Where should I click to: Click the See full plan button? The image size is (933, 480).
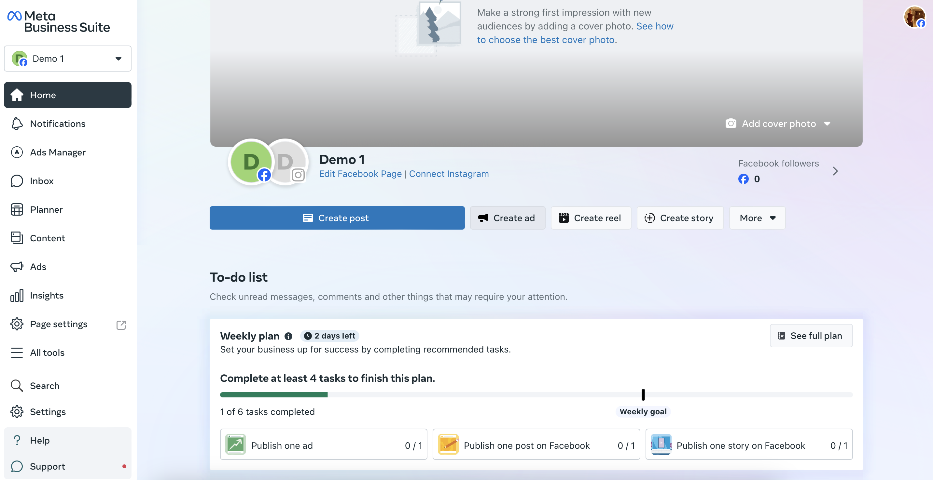pyautogui.click(x=811, y=336)
